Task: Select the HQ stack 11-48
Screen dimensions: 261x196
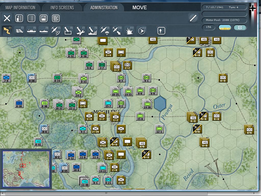Action: point(84,181)
